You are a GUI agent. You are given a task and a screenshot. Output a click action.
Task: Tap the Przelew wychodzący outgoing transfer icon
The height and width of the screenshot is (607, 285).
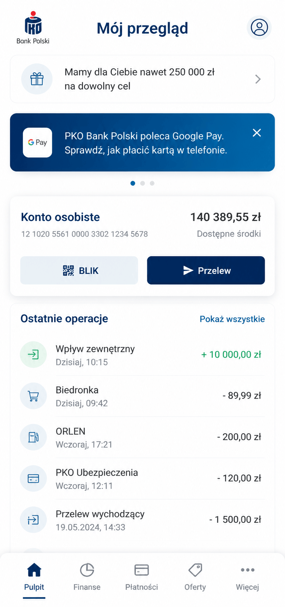pyautogui.click(x=33, y=520)
